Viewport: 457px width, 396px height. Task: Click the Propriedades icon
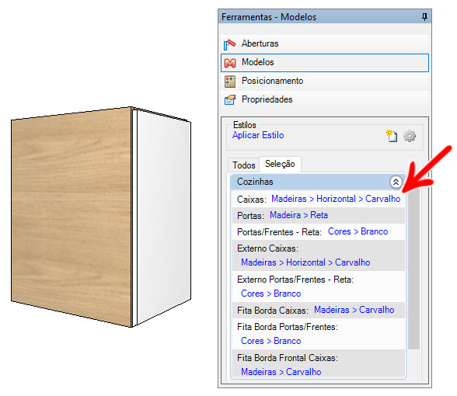230,100
